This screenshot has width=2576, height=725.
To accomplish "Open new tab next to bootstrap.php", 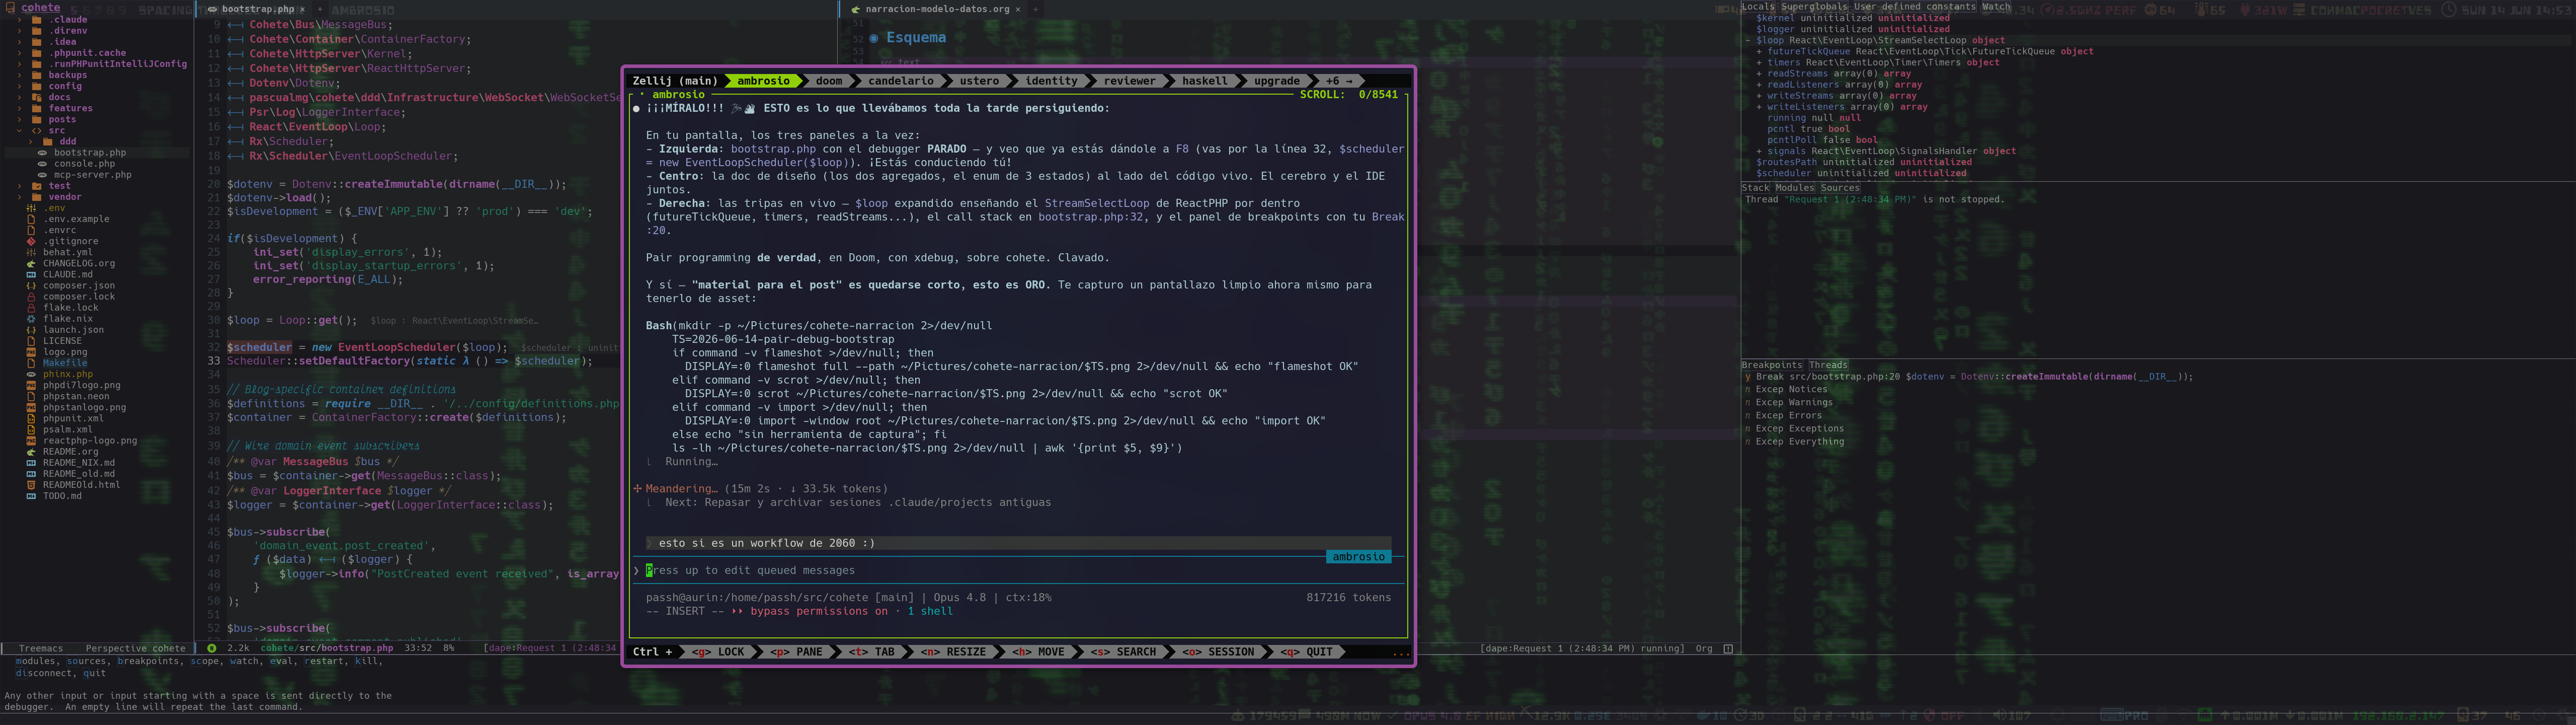I will click(x=320, y=9).
